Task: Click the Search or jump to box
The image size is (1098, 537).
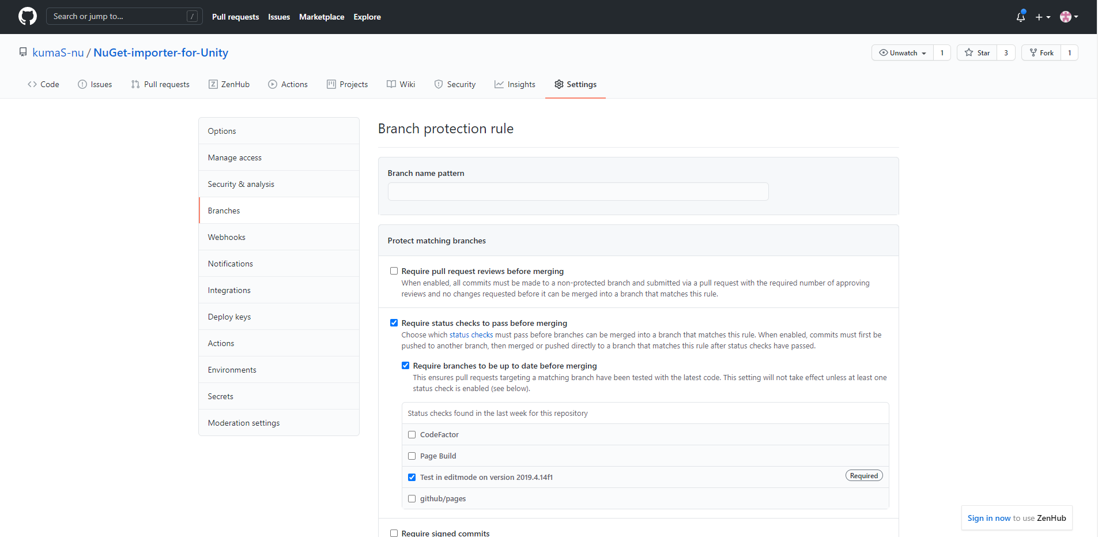Action: [x=124, y=16]
